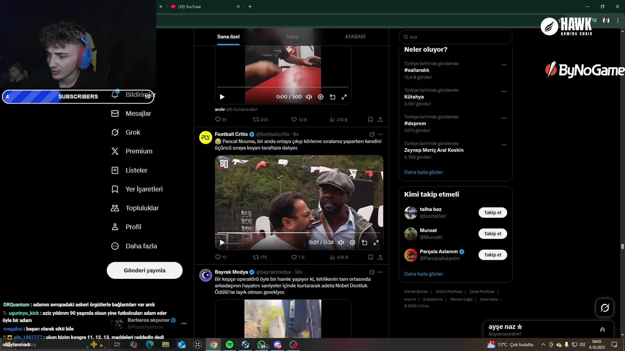
Task: Open a new browser tab
Action: (x=250, y=6)
